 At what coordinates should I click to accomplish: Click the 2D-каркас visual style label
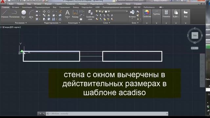pos(15,27)
